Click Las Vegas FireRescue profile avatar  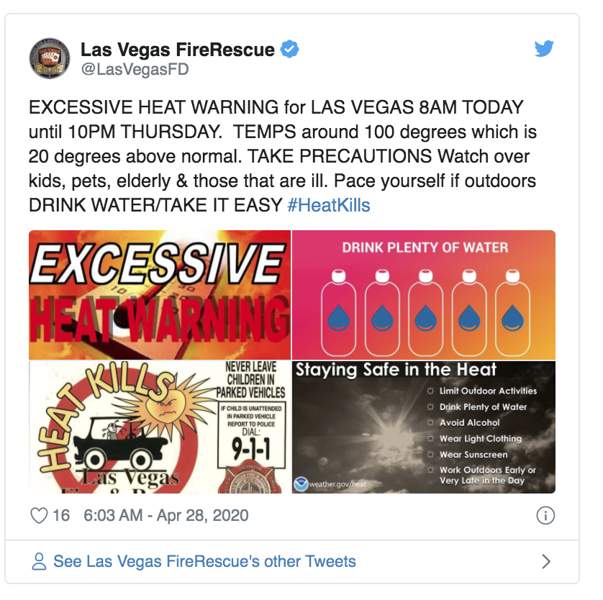click(50, 58)
